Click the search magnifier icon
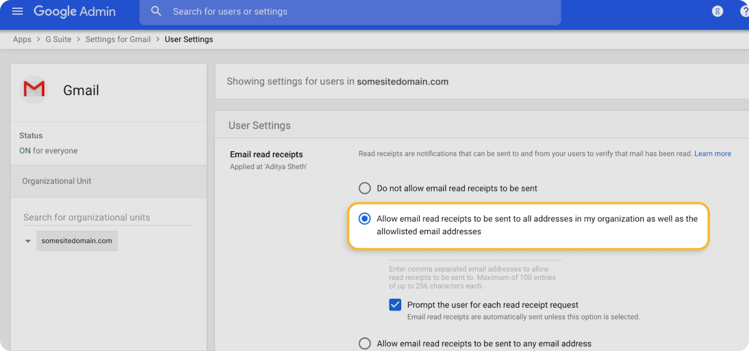Viewport: 749px width, 351px height. (x=156, y=11)
